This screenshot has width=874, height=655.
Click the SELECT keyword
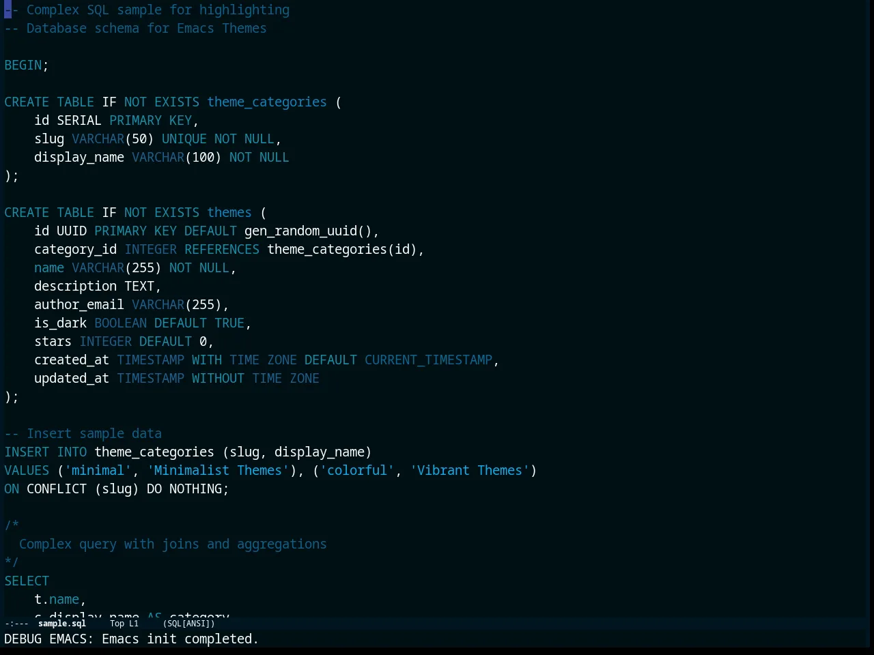[27, 581]
